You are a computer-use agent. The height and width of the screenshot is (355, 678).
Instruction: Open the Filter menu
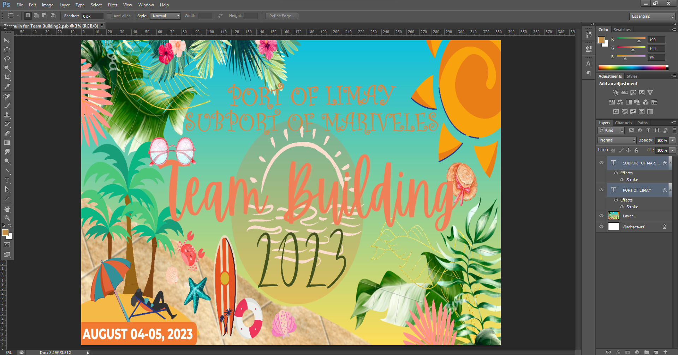pyautogui.click(x=113, y=5)
